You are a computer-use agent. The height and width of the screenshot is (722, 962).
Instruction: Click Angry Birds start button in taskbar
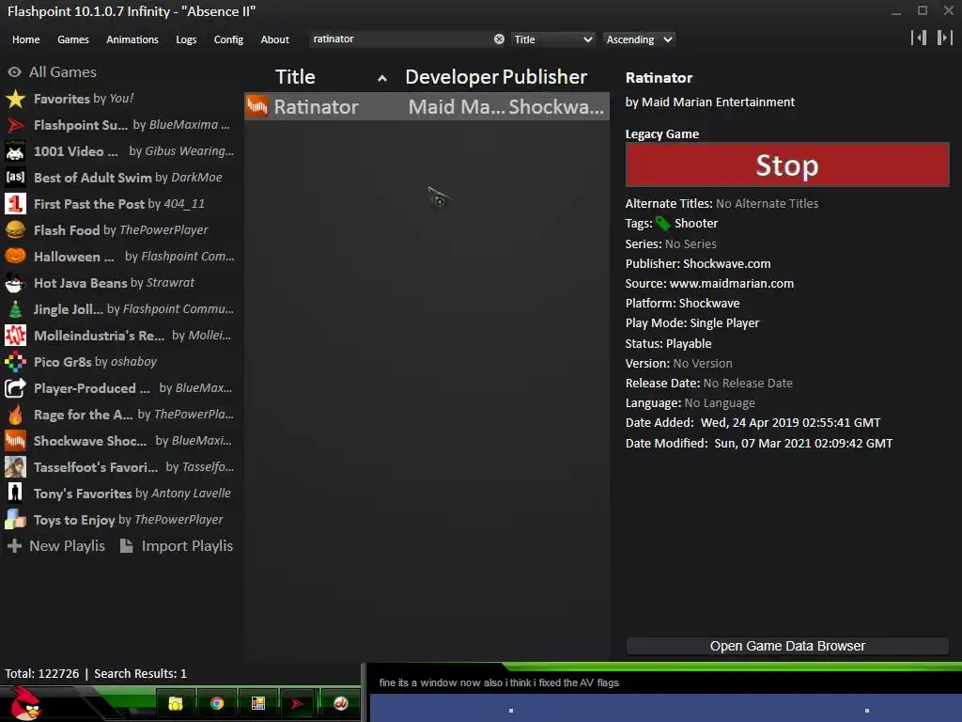click(x=25, y=703)
